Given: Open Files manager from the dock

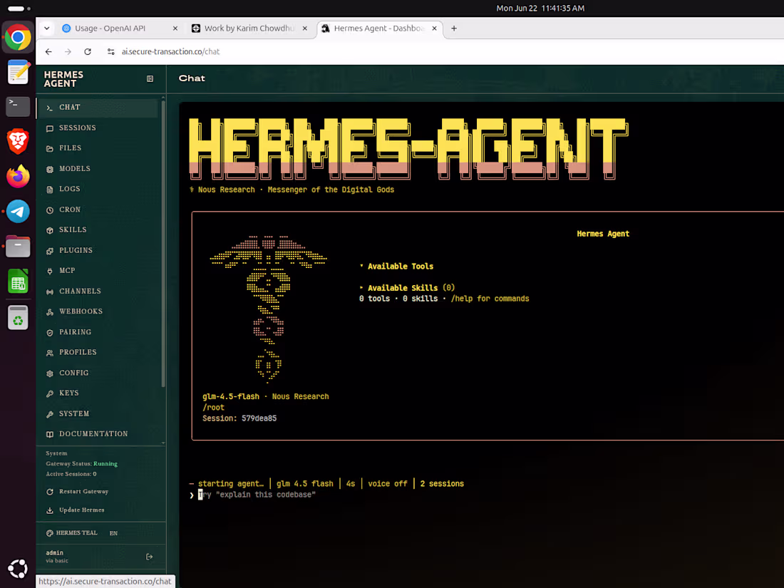Looking at the screenshot, I should [x=18, y=246].
